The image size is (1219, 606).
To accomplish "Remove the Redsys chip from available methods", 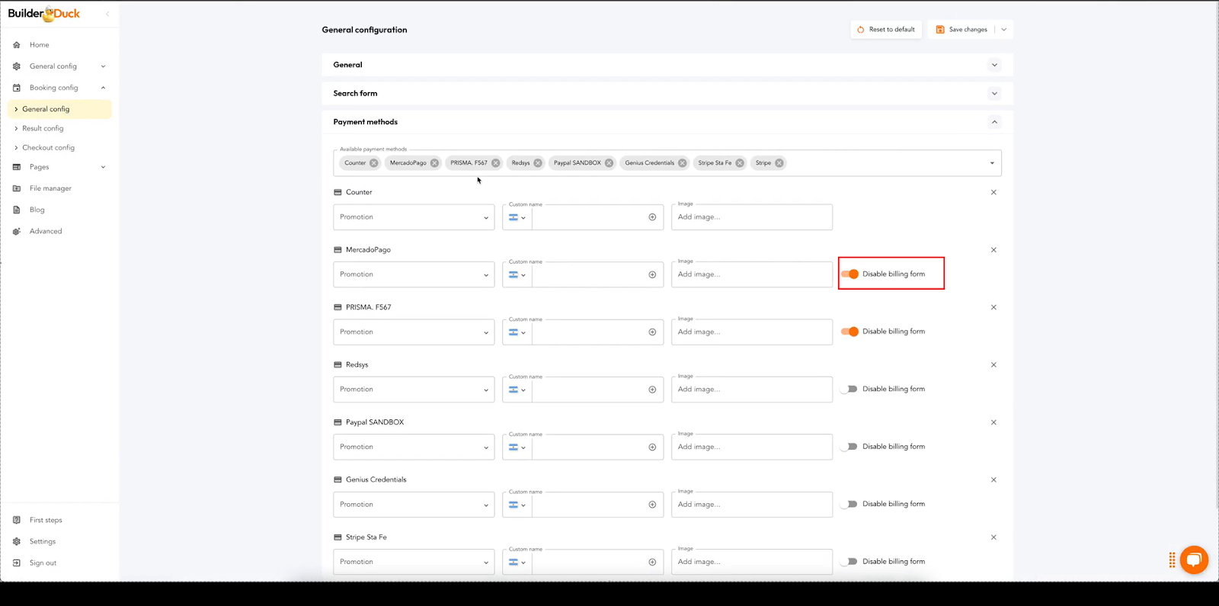I will click(x=538, y=163).
